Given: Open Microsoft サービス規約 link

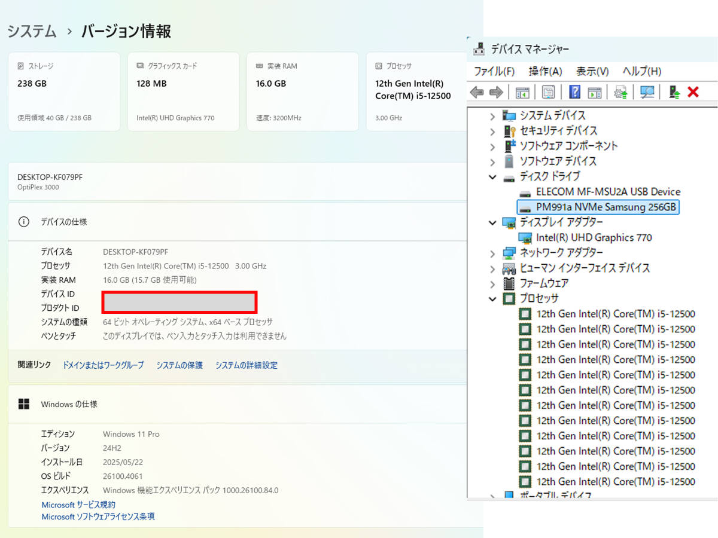Looking at the screenshot, I should click(78, 505).
